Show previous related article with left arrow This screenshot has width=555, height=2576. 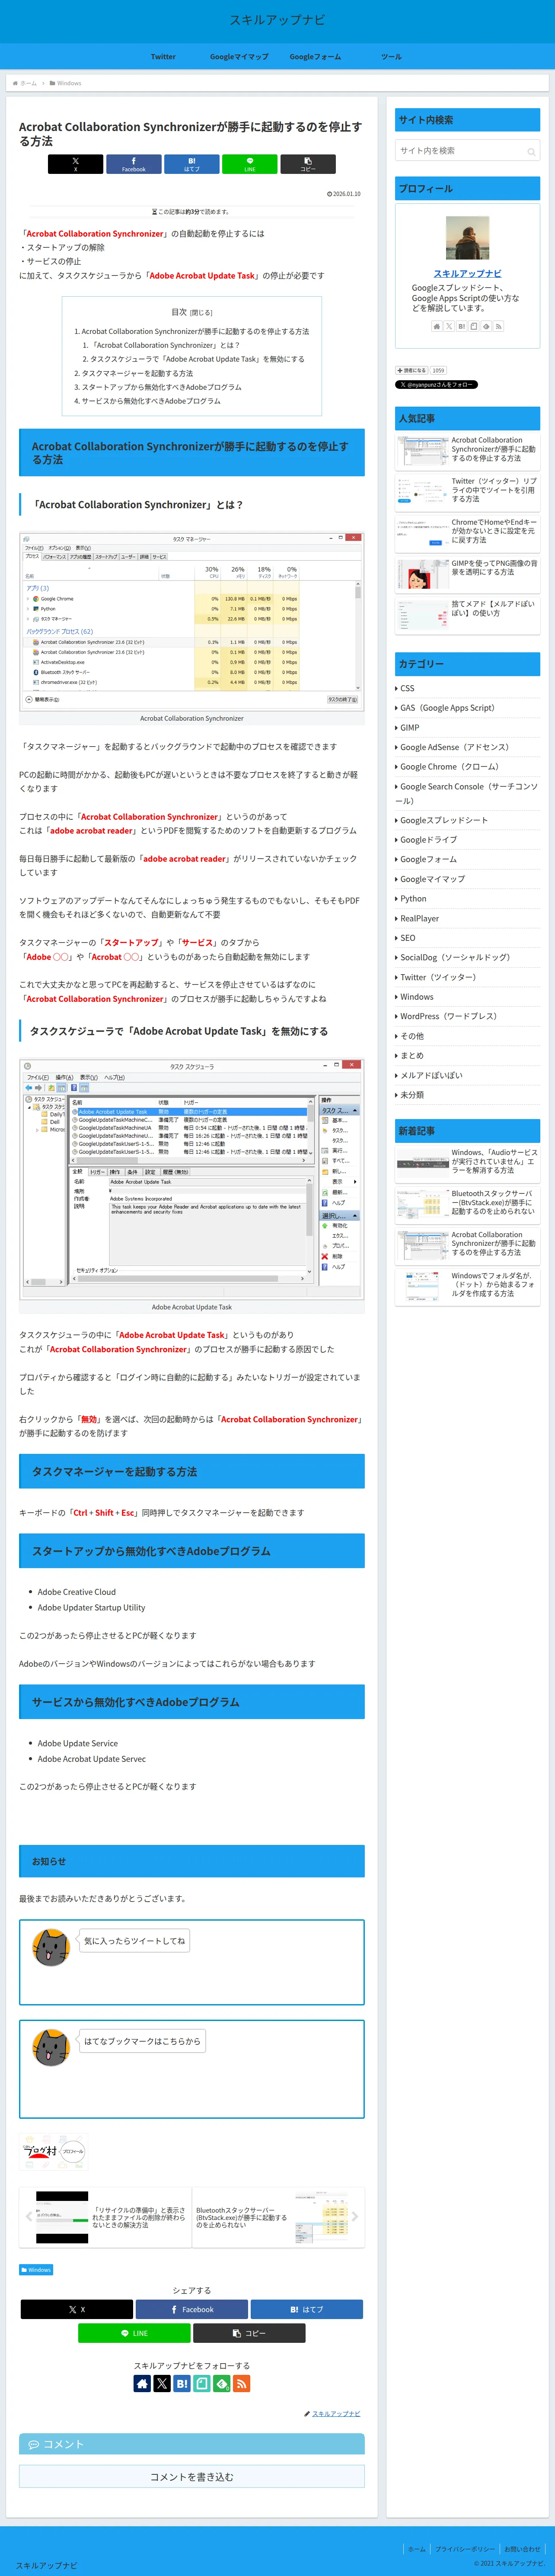pos(28,2217)
